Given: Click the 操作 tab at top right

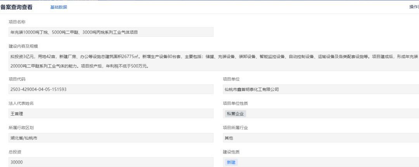Looking at the screenshot, I should point(414,7).
